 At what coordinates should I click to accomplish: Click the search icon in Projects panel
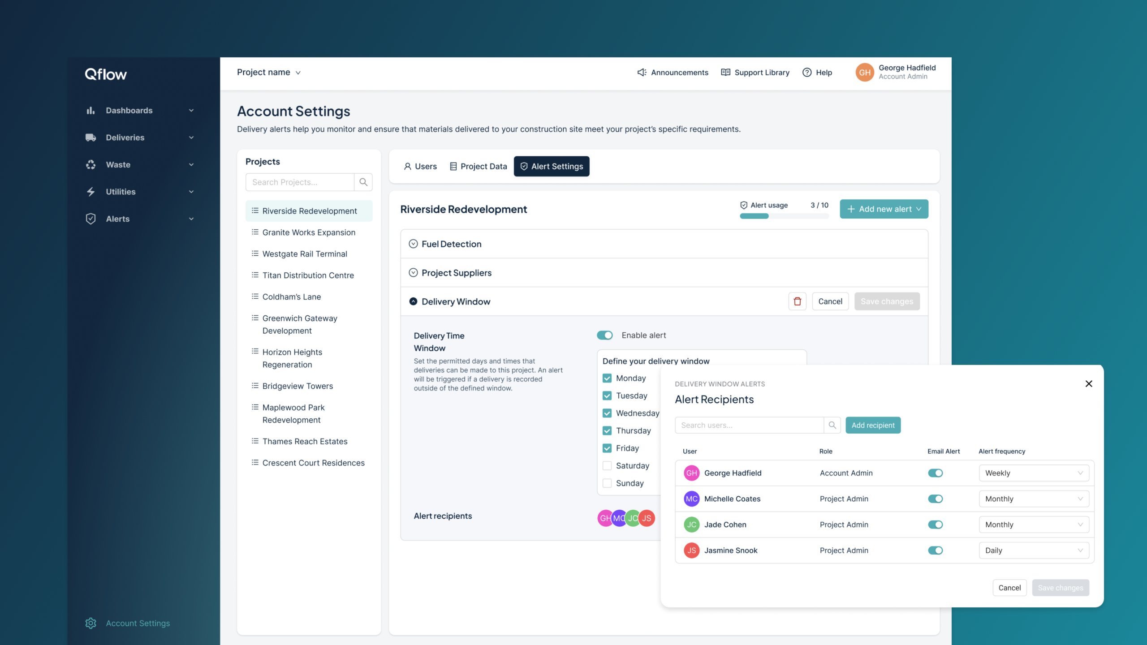click(363, 182)
